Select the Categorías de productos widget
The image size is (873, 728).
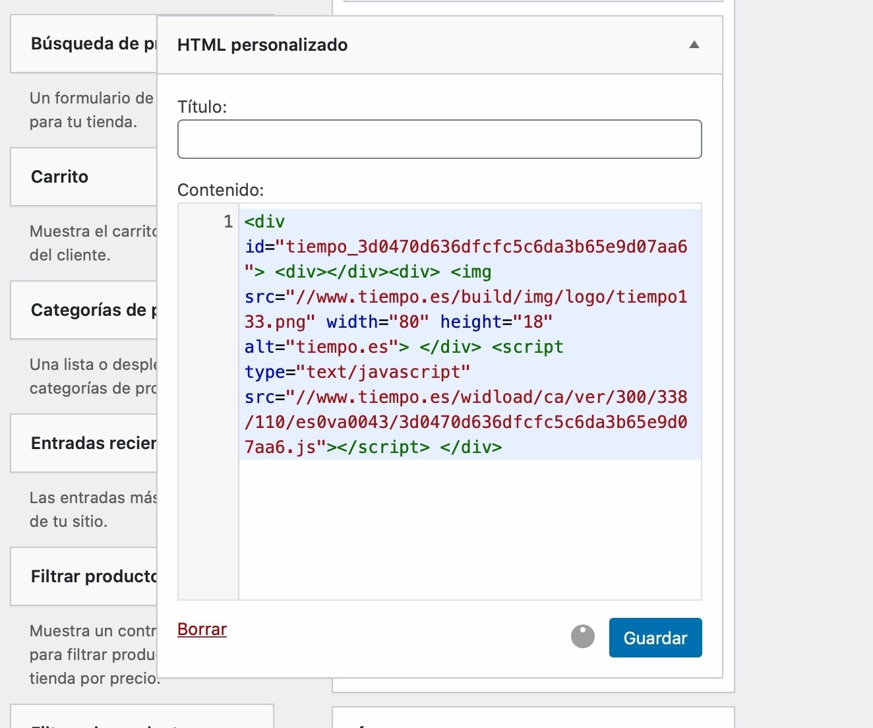84,310
